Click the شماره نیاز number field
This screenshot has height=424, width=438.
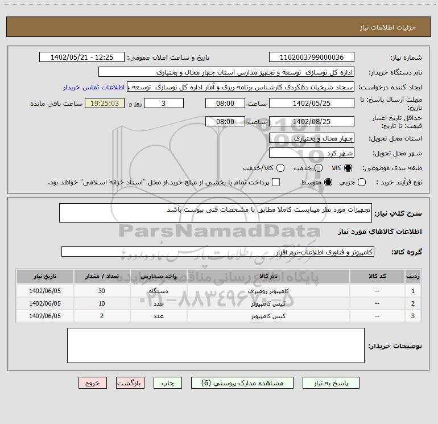(312, 57)
